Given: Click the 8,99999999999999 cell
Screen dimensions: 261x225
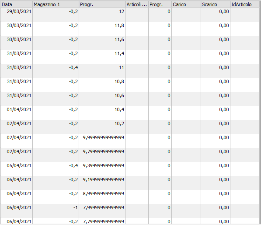Looking at the screenshot, I should click(x=102, y=197).
